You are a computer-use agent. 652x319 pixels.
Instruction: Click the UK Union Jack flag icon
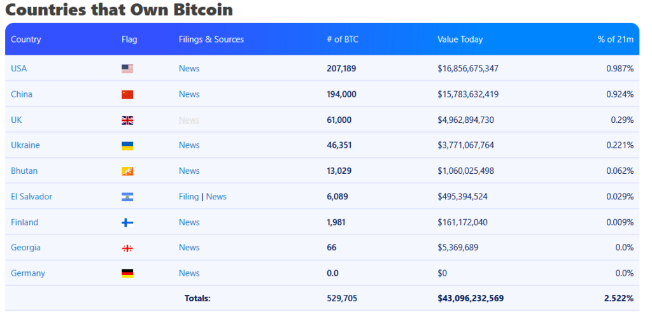click(x=127, y=120)
